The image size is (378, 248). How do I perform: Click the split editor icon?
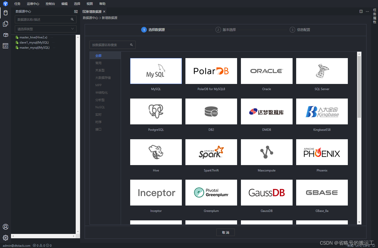point(361,12)
